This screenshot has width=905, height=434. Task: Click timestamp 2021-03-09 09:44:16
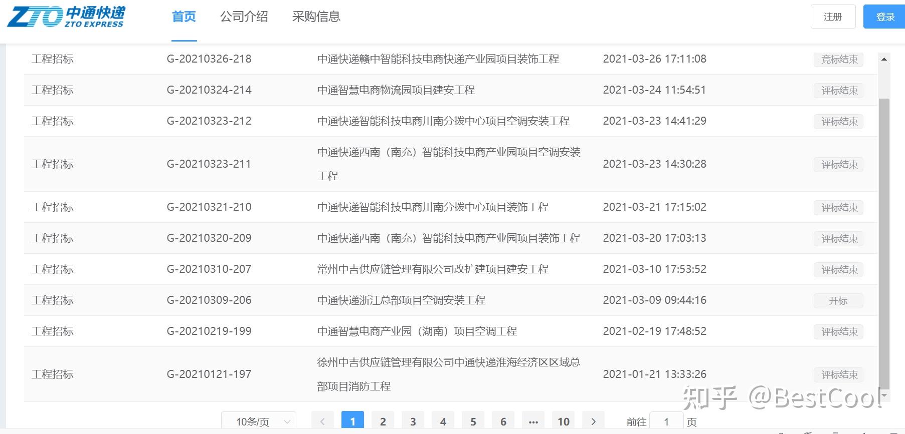pos(654,300)
